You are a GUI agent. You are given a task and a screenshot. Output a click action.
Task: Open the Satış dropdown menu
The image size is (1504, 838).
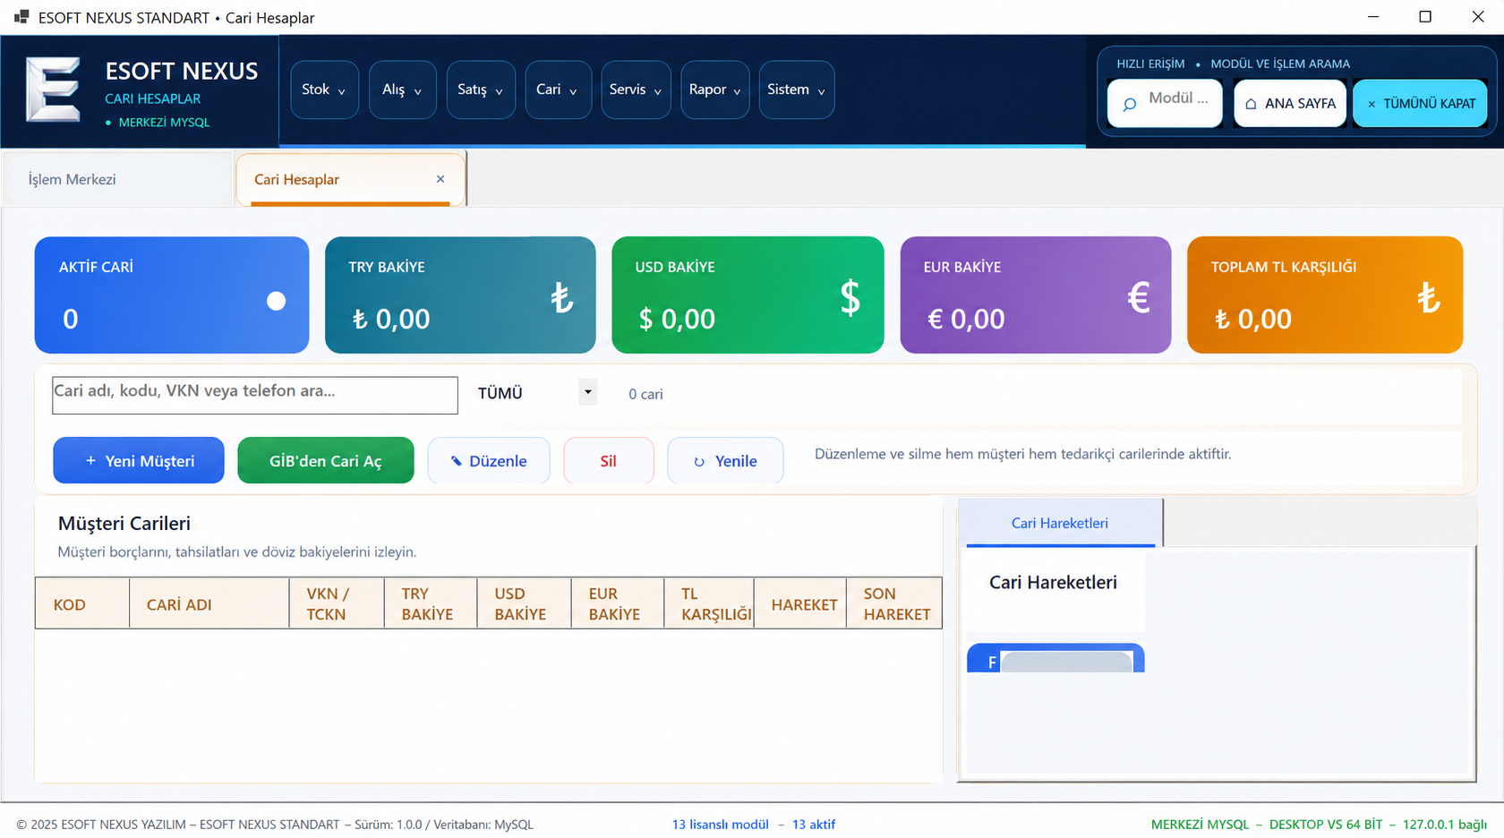(x=481, y=90)
